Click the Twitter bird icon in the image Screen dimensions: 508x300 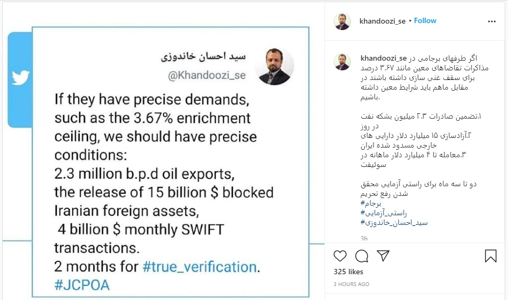(20, 78)
